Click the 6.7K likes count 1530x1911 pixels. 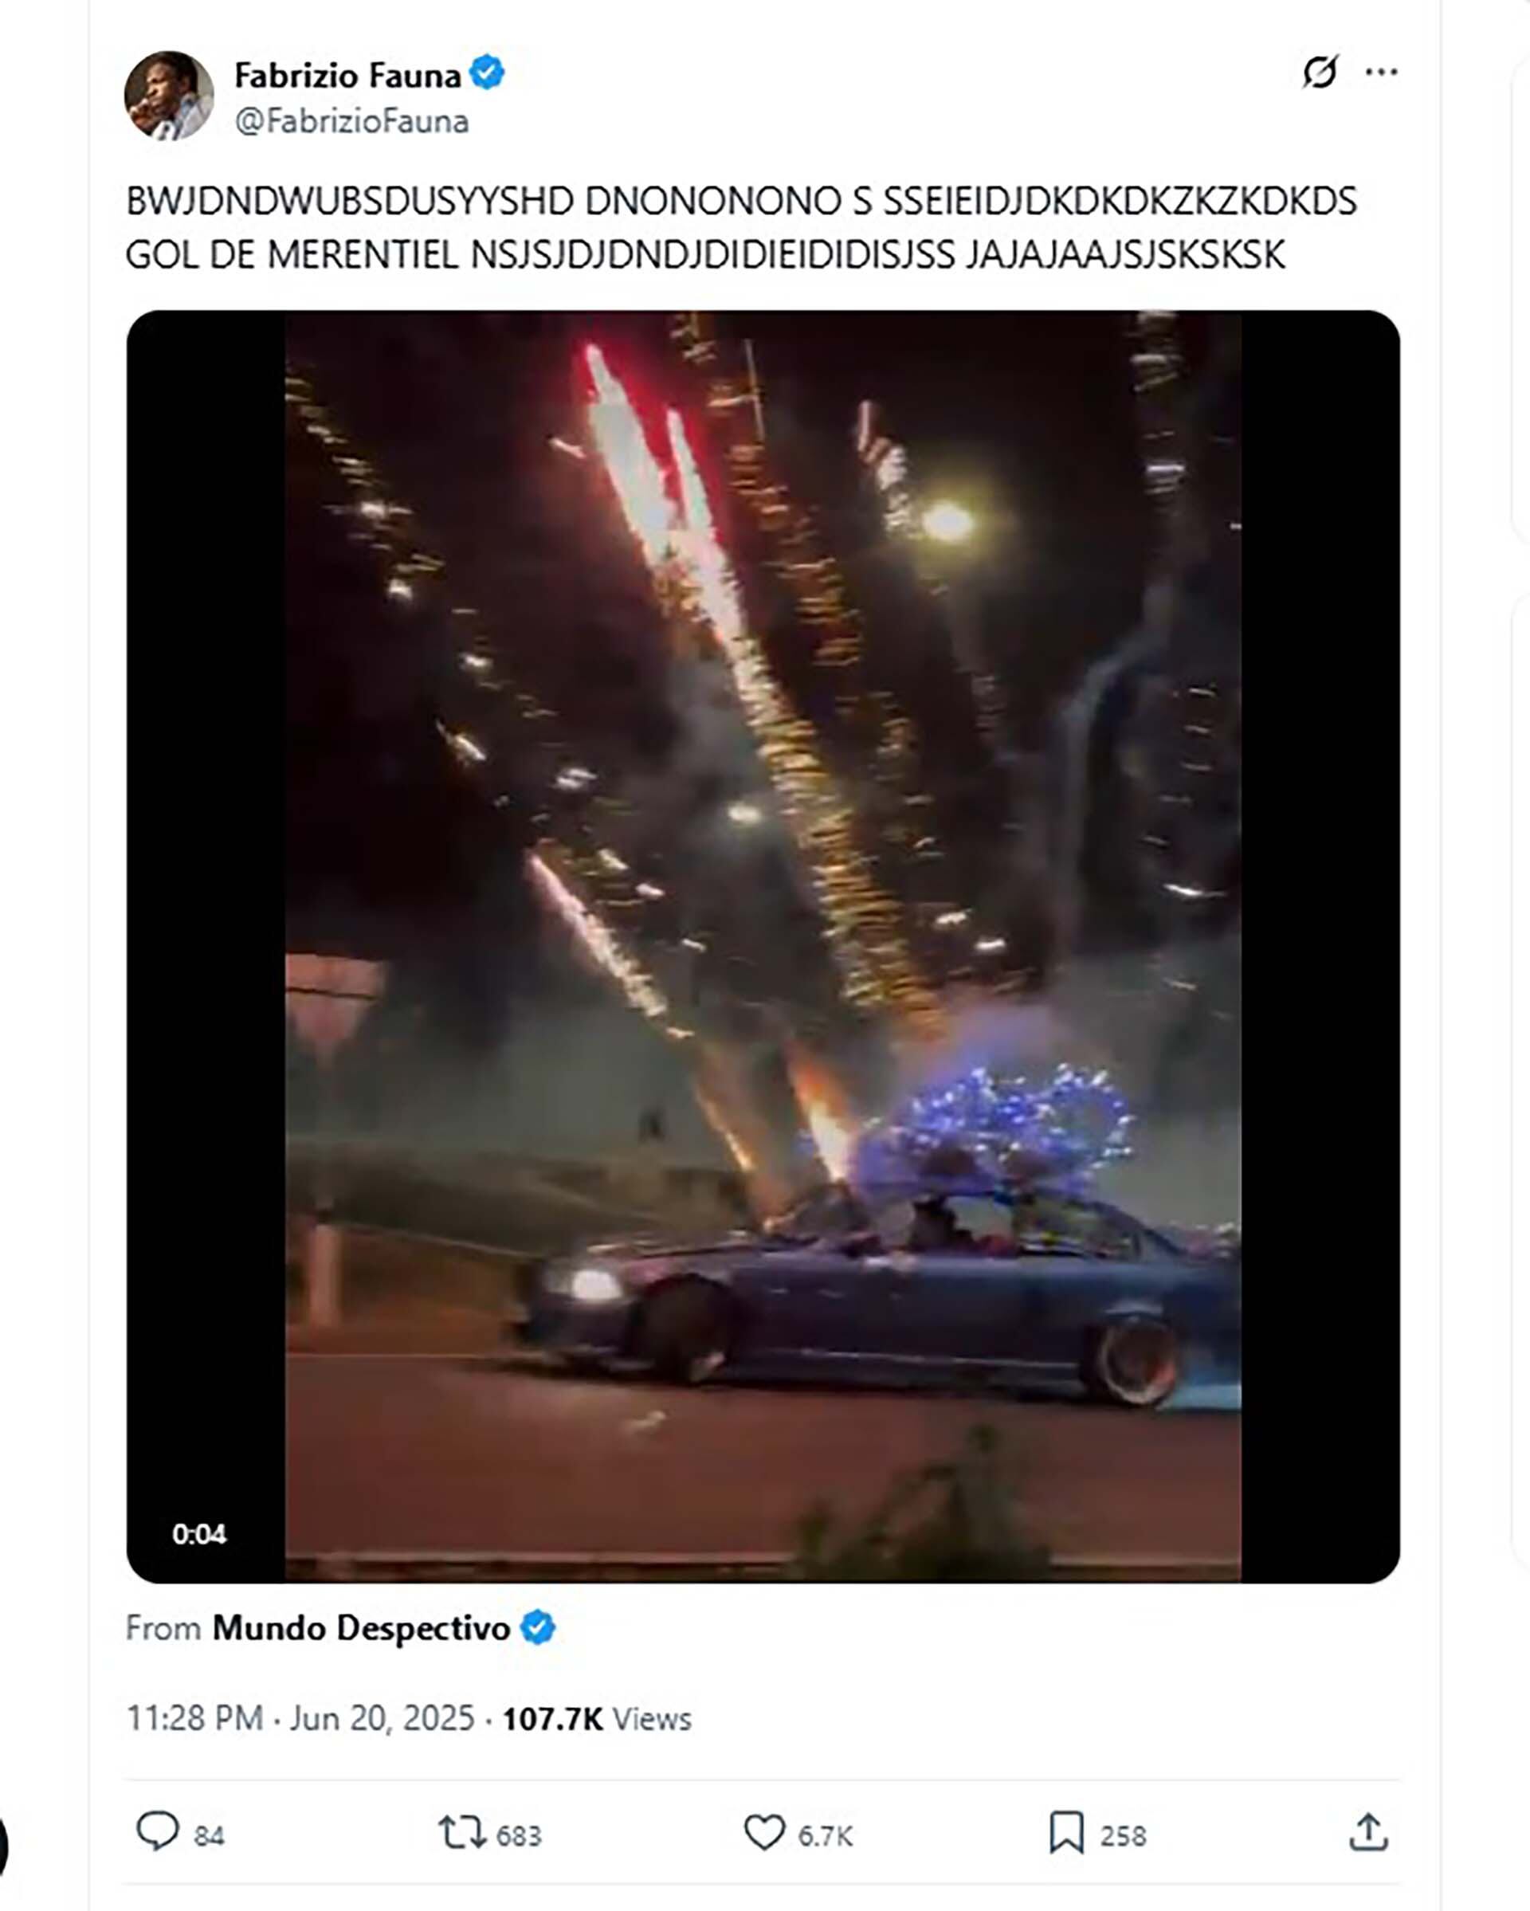coord(826,1834)
